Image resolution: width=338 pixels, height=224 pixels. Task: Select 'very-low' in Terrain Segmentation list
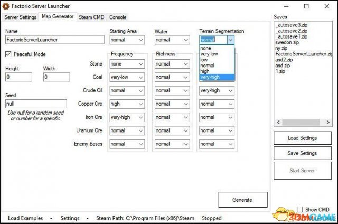217,54
